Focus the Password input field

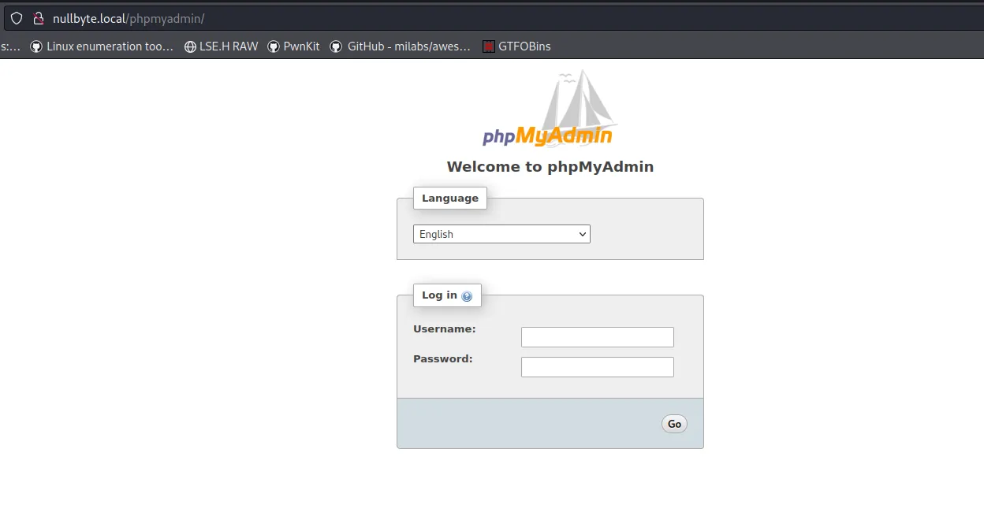(597, 367)
